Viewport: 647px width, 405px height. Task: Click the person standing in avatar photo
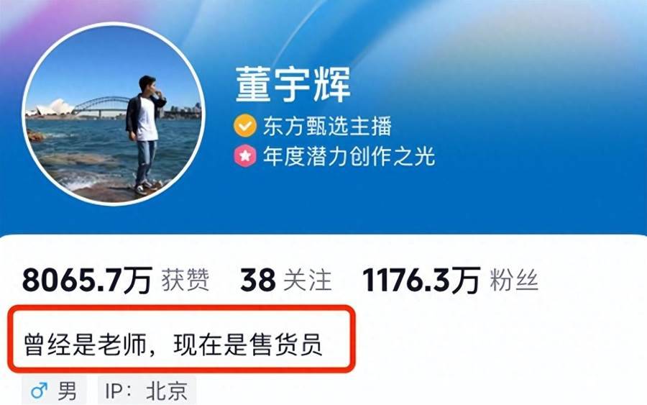(144, 135)
